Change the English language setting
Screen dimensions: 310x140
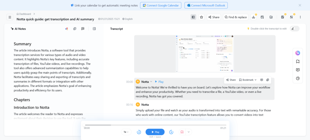127,19
